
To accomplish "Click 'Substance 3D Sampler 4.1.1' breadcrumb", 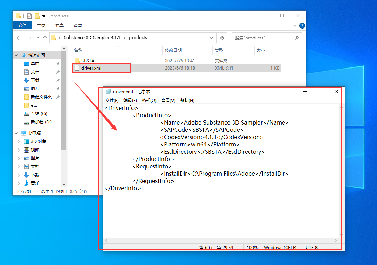I will point(92,38).
